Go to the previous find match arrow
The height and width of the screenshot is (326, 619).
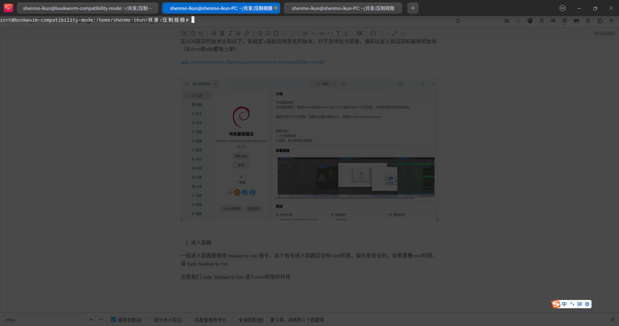point(91,320)
